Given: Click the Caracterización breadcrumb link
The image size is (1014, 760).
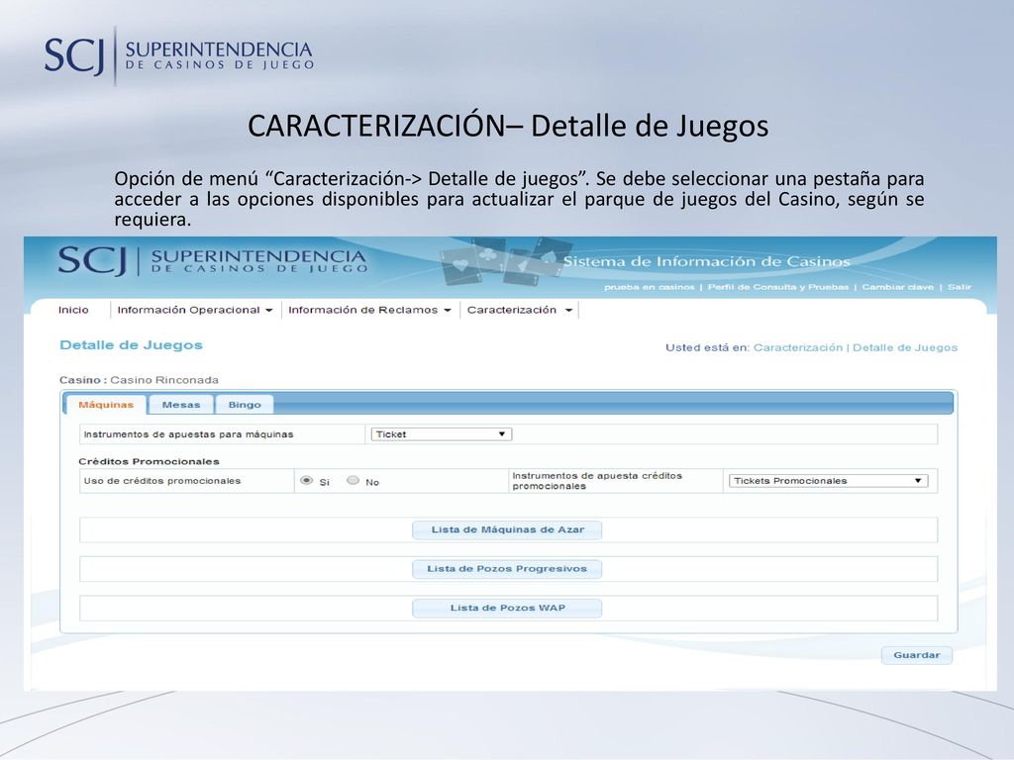Looking at the screenshot, I should point(798,347).
